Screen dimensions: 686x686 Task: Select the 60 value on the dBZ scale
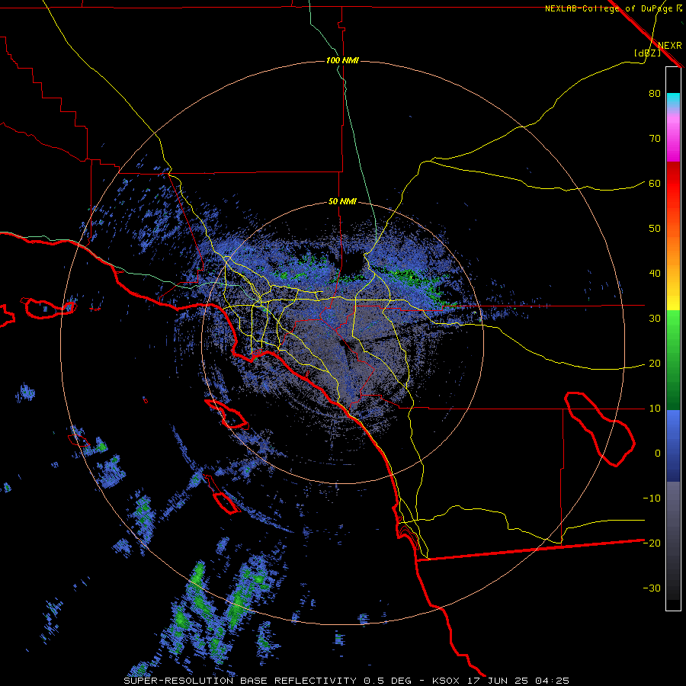coord(655,183)
